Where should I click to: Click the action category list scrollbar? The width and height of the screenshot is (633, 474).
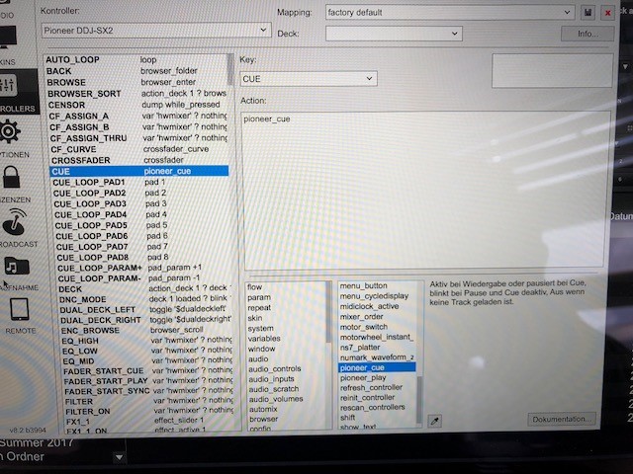tap(328, 312)
